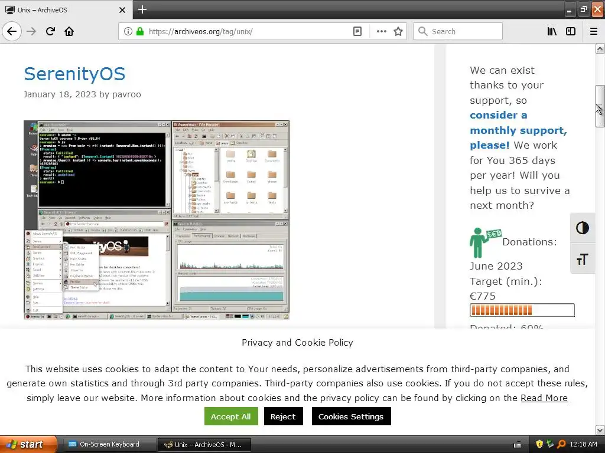
Task: Open the Library button
Action: pyautogui.click(x=552, y=31)
